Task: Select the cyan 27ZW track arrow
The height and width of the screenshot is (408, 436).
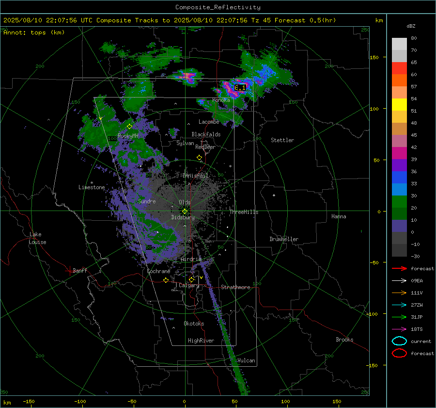Action: click(x=399, y=305)
